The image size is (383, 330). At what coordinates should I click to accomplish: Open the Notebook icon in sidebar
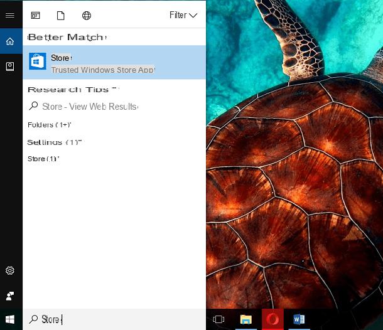(10, 67)
